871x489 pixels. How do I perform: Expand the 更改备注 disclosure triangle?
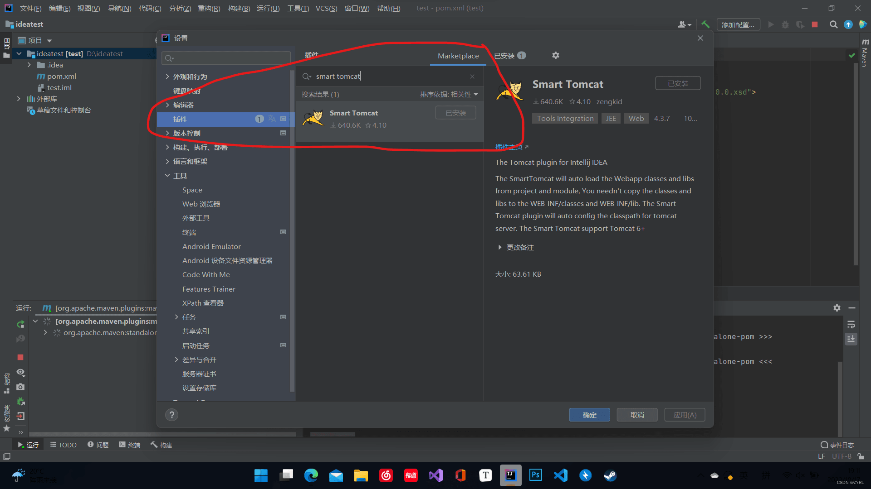[x=500, y=247]
